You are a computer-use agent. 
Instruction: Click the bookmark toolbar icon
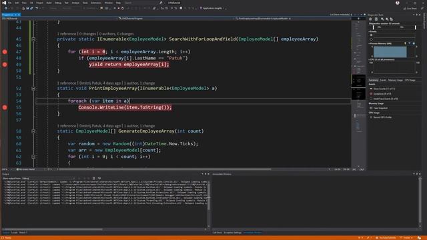pyautogui.click(x=181, y=8)
